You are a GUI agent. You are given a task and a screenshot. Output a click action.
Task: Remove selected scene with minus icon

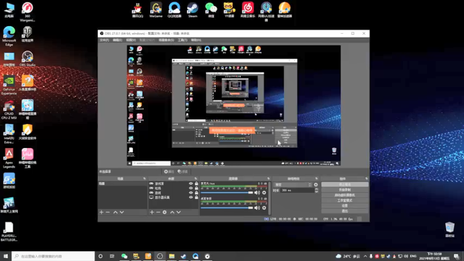[x=108, y=212]
